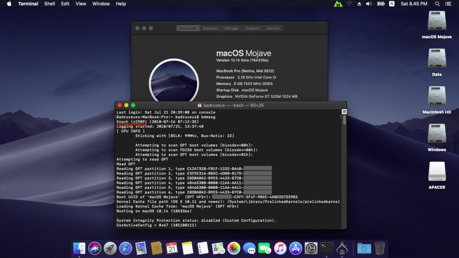Viewport: 459px width, 258px height.
Task: Click Version 10.14 Beta (18A336e) text
Action: tap(242, 60)
